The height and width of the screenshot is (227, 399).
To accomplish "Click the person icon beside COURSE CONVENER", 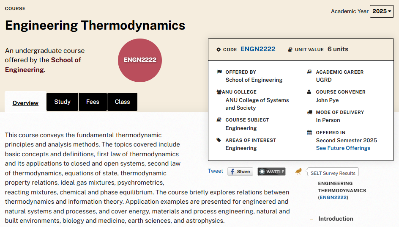I will 309,92.
